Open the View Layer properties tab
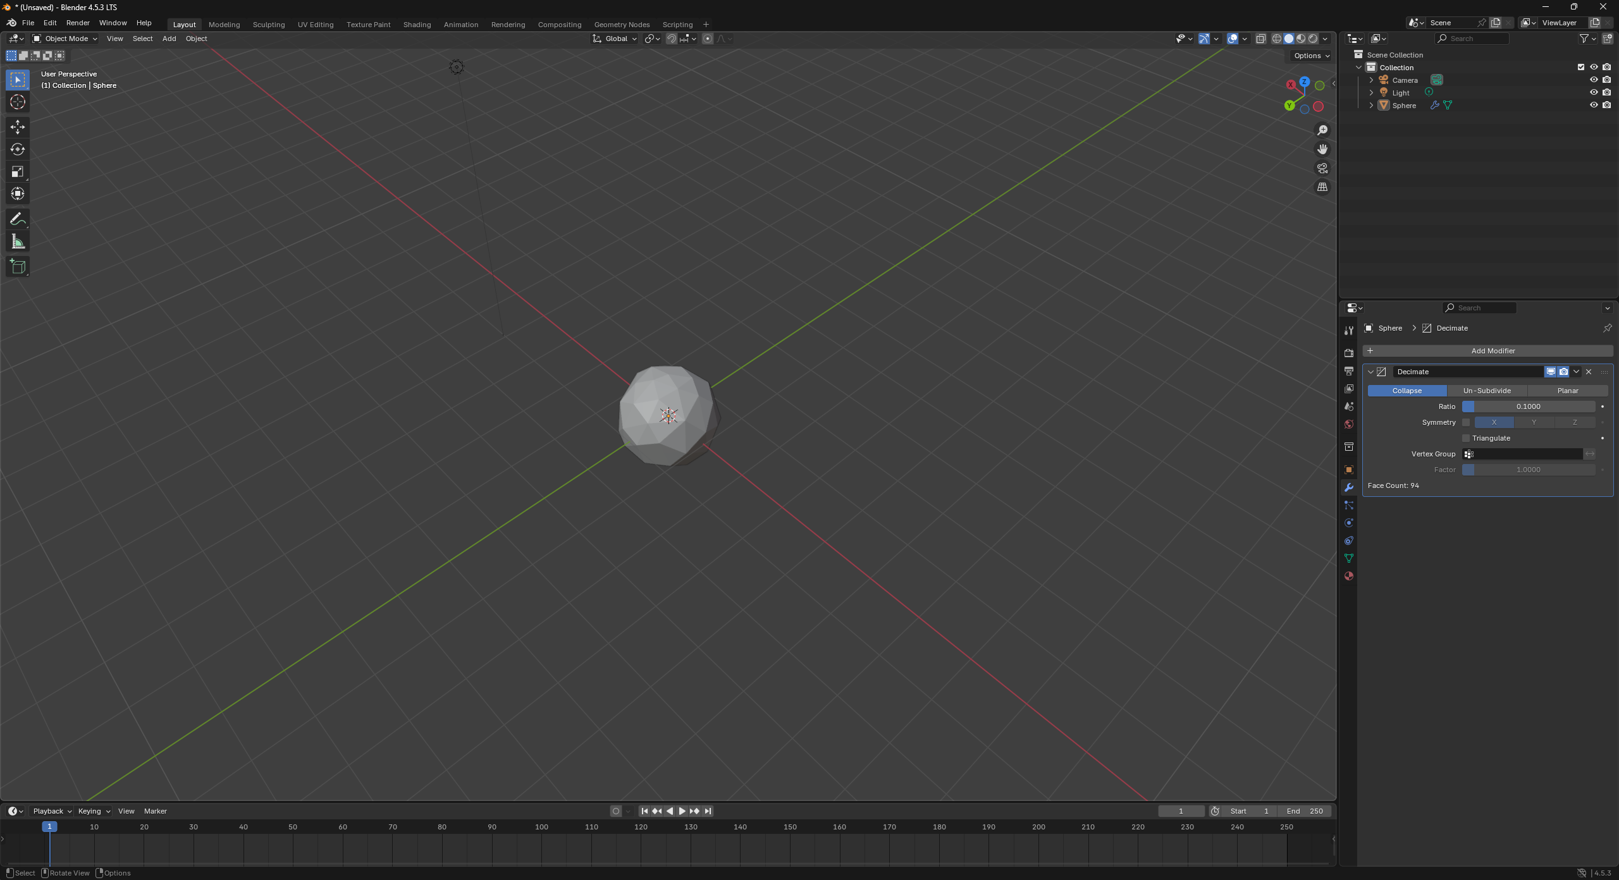Viewport: 1619px width, 880px height. coord(1349,388)
